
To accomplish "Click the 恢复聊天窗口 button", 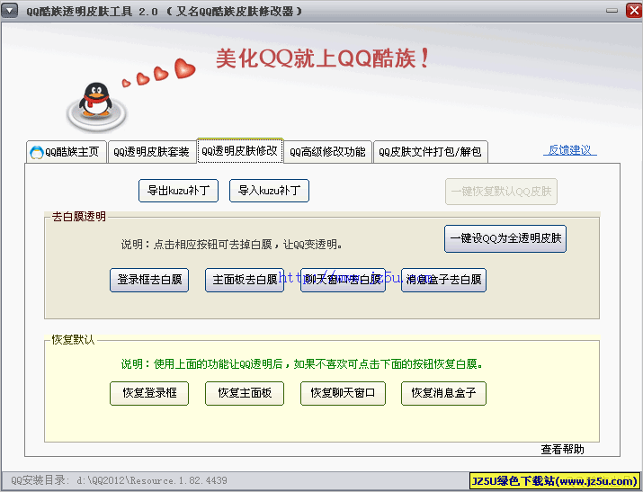I will coord(343,393).
